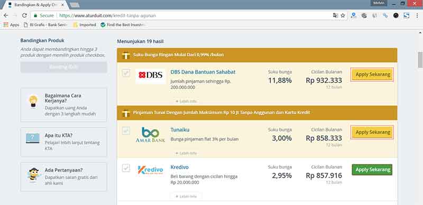Click the gift icon on the Suku Bunga Ringan banner
The image size is (423, 205).
tap(126, 55)
